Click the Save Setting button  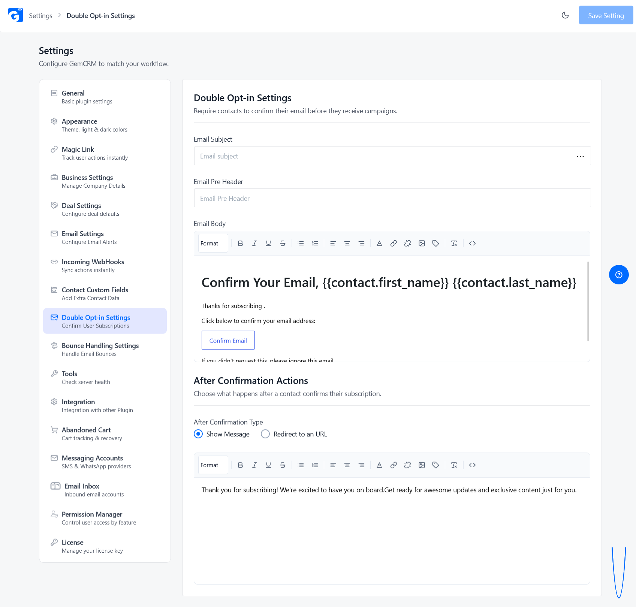tap(606, 15)
